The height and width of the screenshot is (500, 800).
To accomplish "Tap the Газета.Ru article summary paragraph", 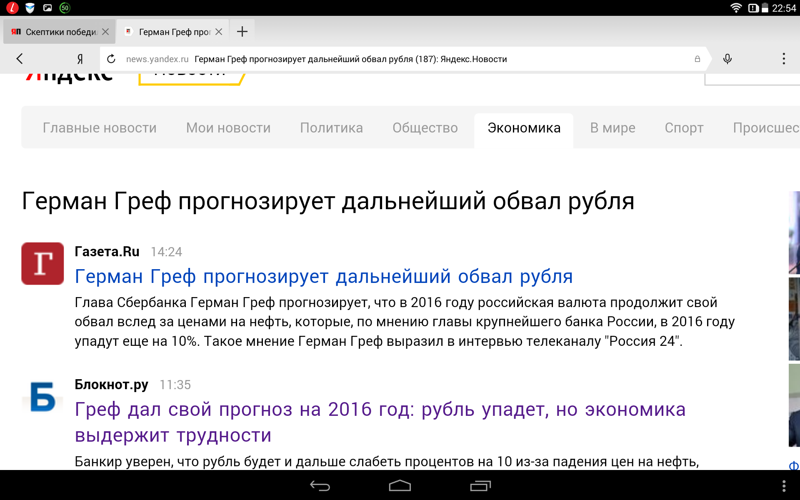I will pyautogui.click(x=405, y=322).
